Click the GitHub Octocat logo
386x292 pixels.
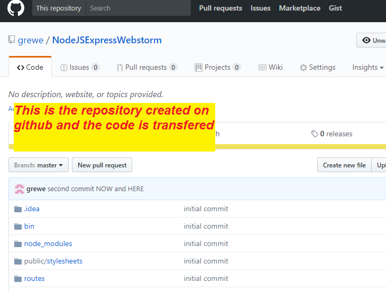pyautogui.click(x=16, y=8)
